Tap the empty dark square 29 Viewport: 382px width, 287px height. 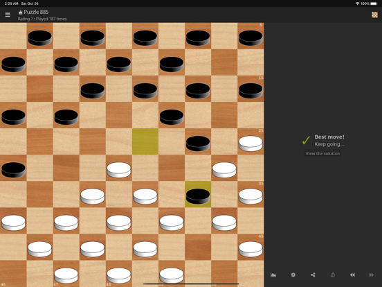172,168
